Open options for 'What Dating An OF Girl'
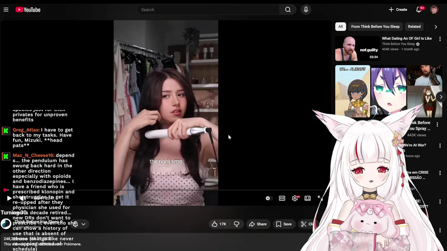 point(440,39)
